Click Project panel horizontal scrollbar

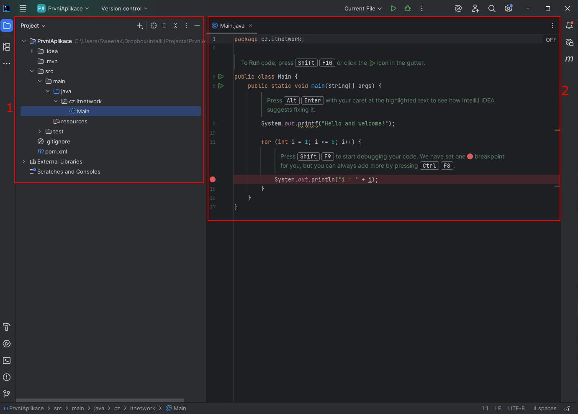[100, 400]
